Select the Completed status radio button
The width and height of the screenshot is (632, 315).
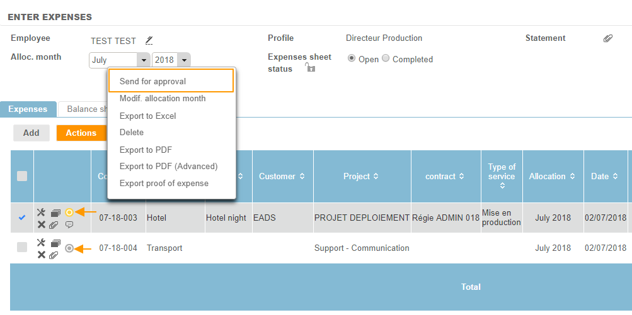[x=386, y=59]
